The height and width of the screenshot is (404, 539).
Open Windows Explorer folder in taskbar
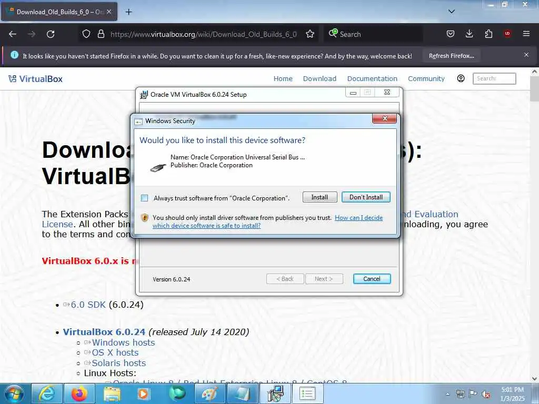112,393
